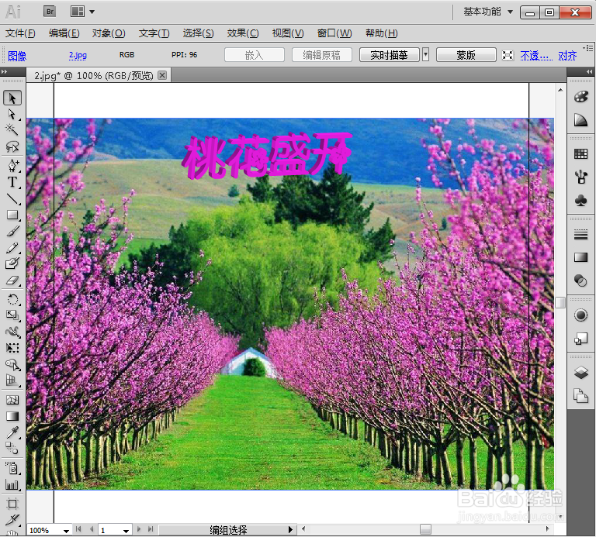The height and width of the screenshot is (537, 596).
Task: Select the Shape Builder tool
Action: pyautogui.click(x=12, y=365)
